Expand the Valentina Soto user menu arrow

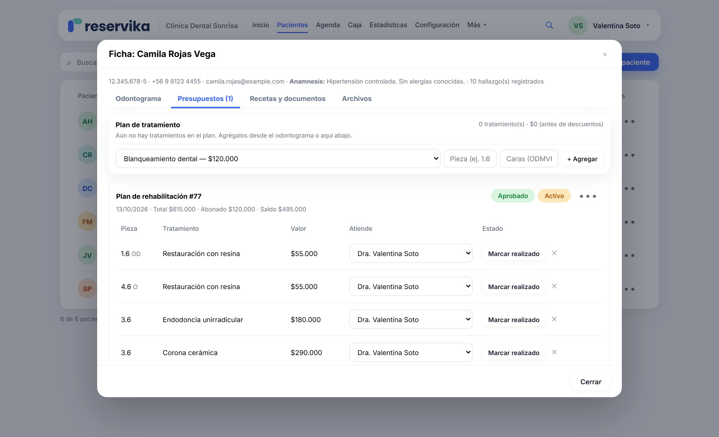coord(648,25)
